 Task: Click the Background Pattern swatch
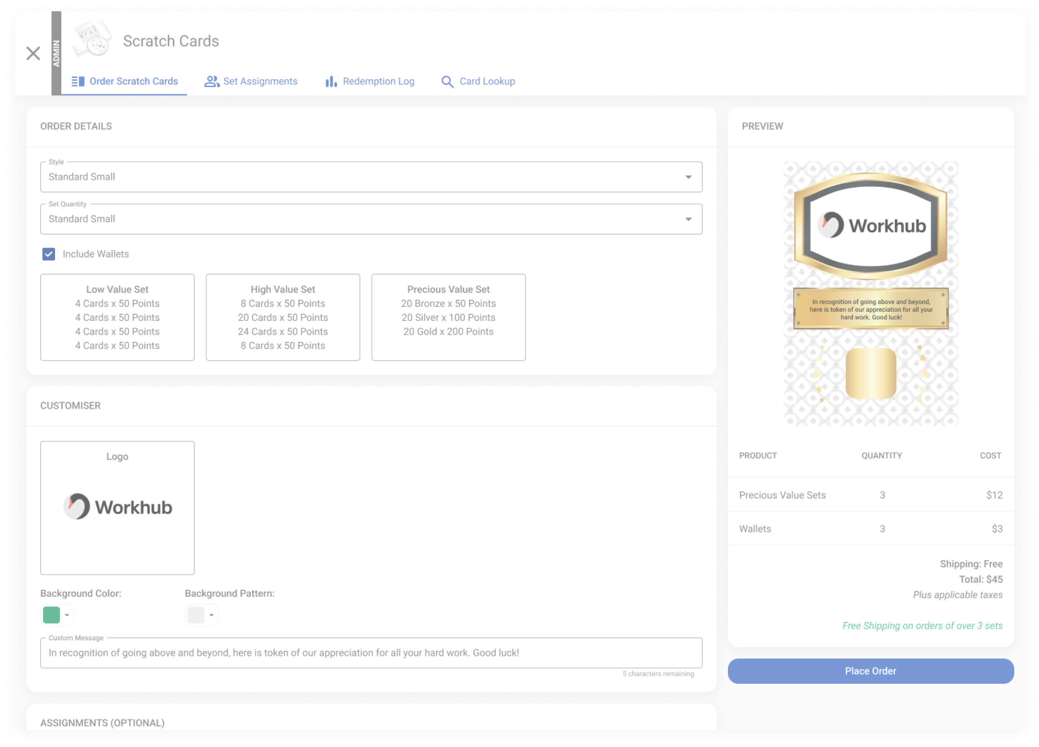click(196, 615)
